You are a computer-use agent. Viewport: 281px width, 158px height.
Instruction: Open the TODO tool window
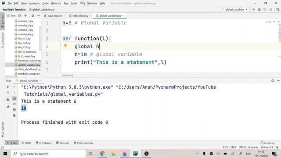[x=26, y=143]
